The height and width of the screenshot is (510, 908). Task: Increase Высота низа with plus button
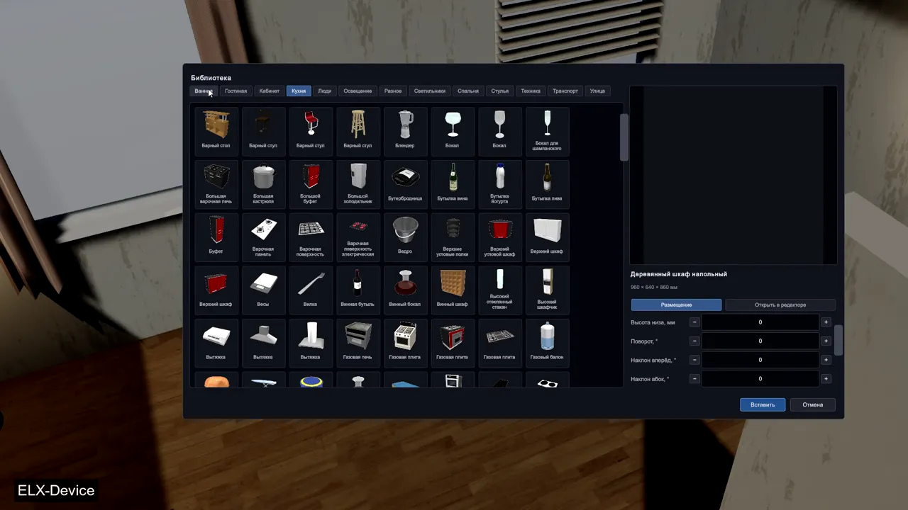pyautogui.click(x=826, y=322)
